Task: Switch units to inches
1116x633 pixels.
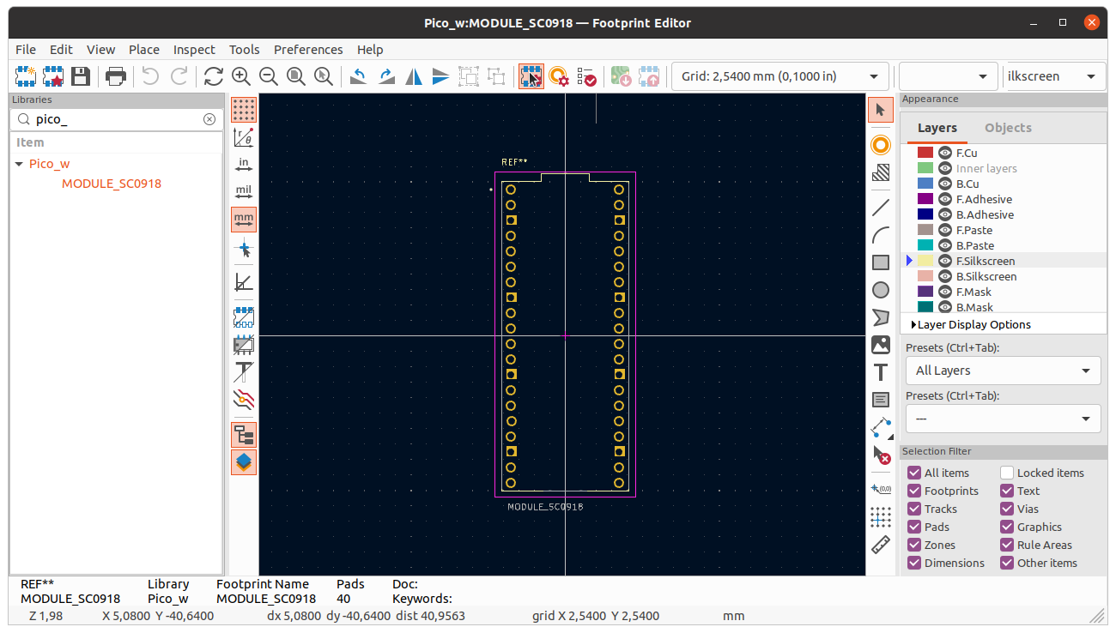Action: 243,165
